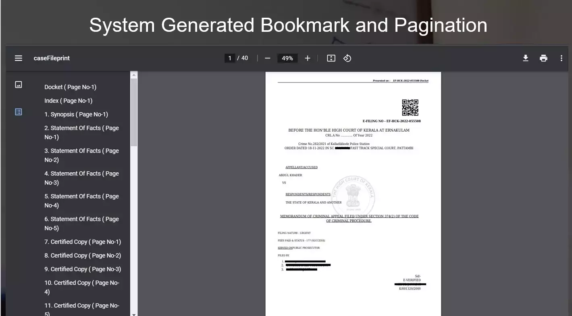Open the three-dot more actions menu
The image size is (572, 316).
[x=561, y=58]
